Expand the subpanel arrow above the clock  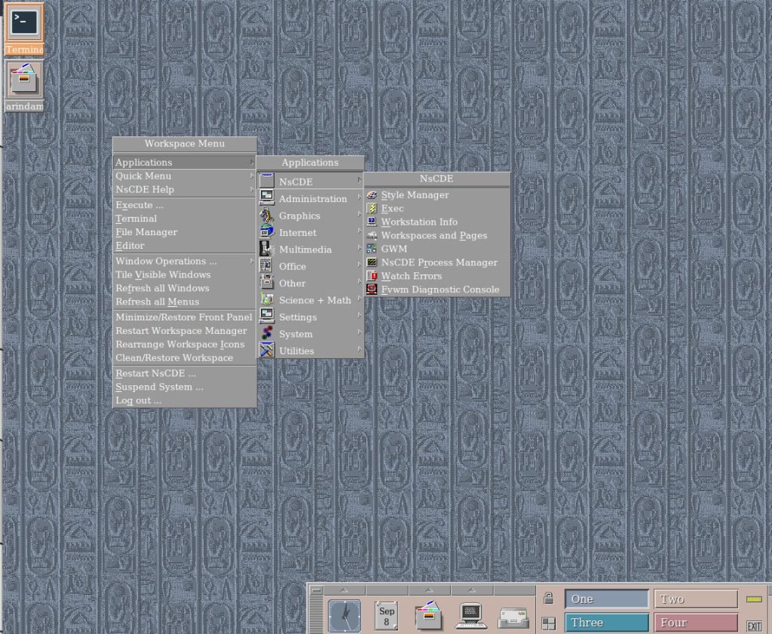click(x=344, y=590)
